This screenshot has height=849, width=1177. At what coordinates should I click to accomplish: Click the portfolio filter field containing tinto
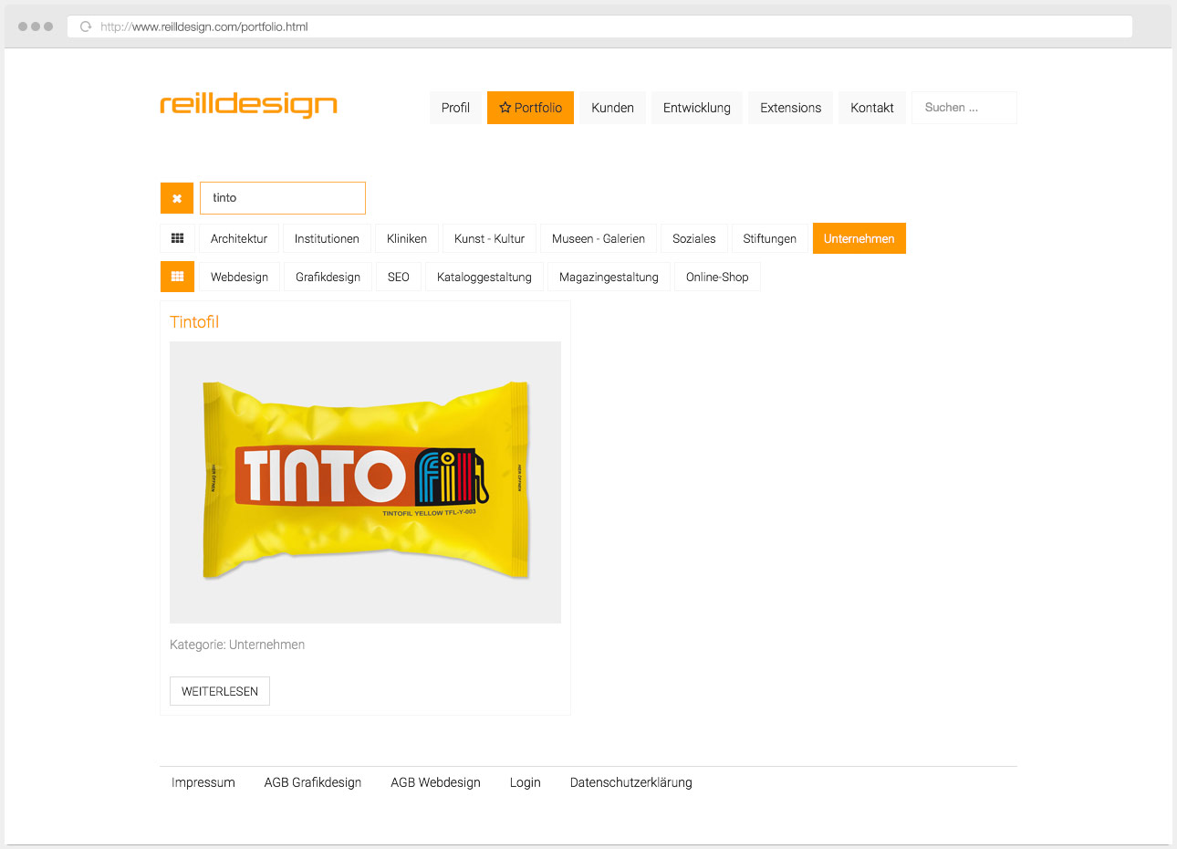click(283, 198)
